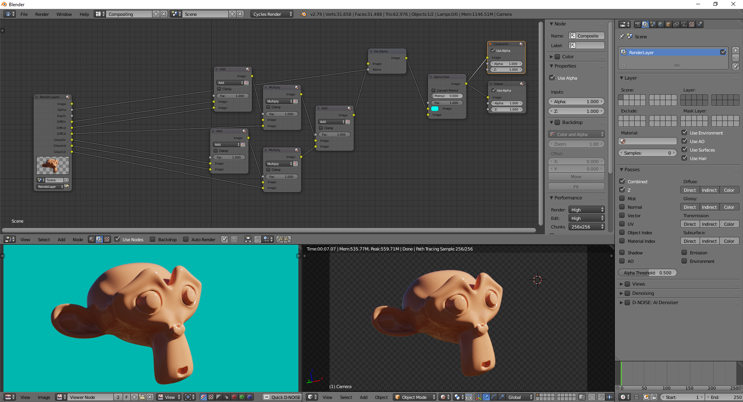Remove render layer with minus button
The image size is (743, 402).
coord(736,58)
